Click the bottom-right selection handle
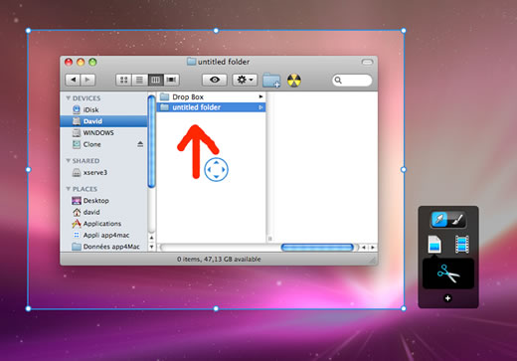The height and width of the screenshot is (361, 517). tap(404, 308)
